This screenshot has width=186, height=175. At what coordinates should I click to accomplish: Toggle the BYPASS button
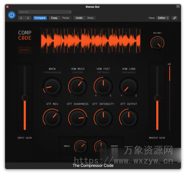pos(25,50)
